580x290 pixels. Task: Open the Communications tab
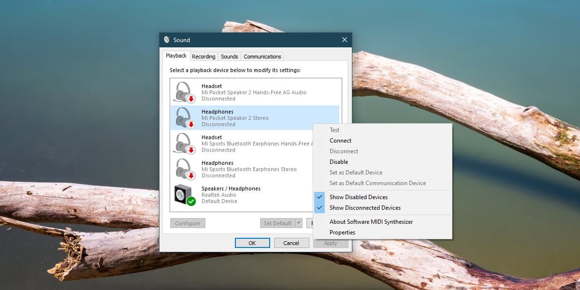(261, 56)
